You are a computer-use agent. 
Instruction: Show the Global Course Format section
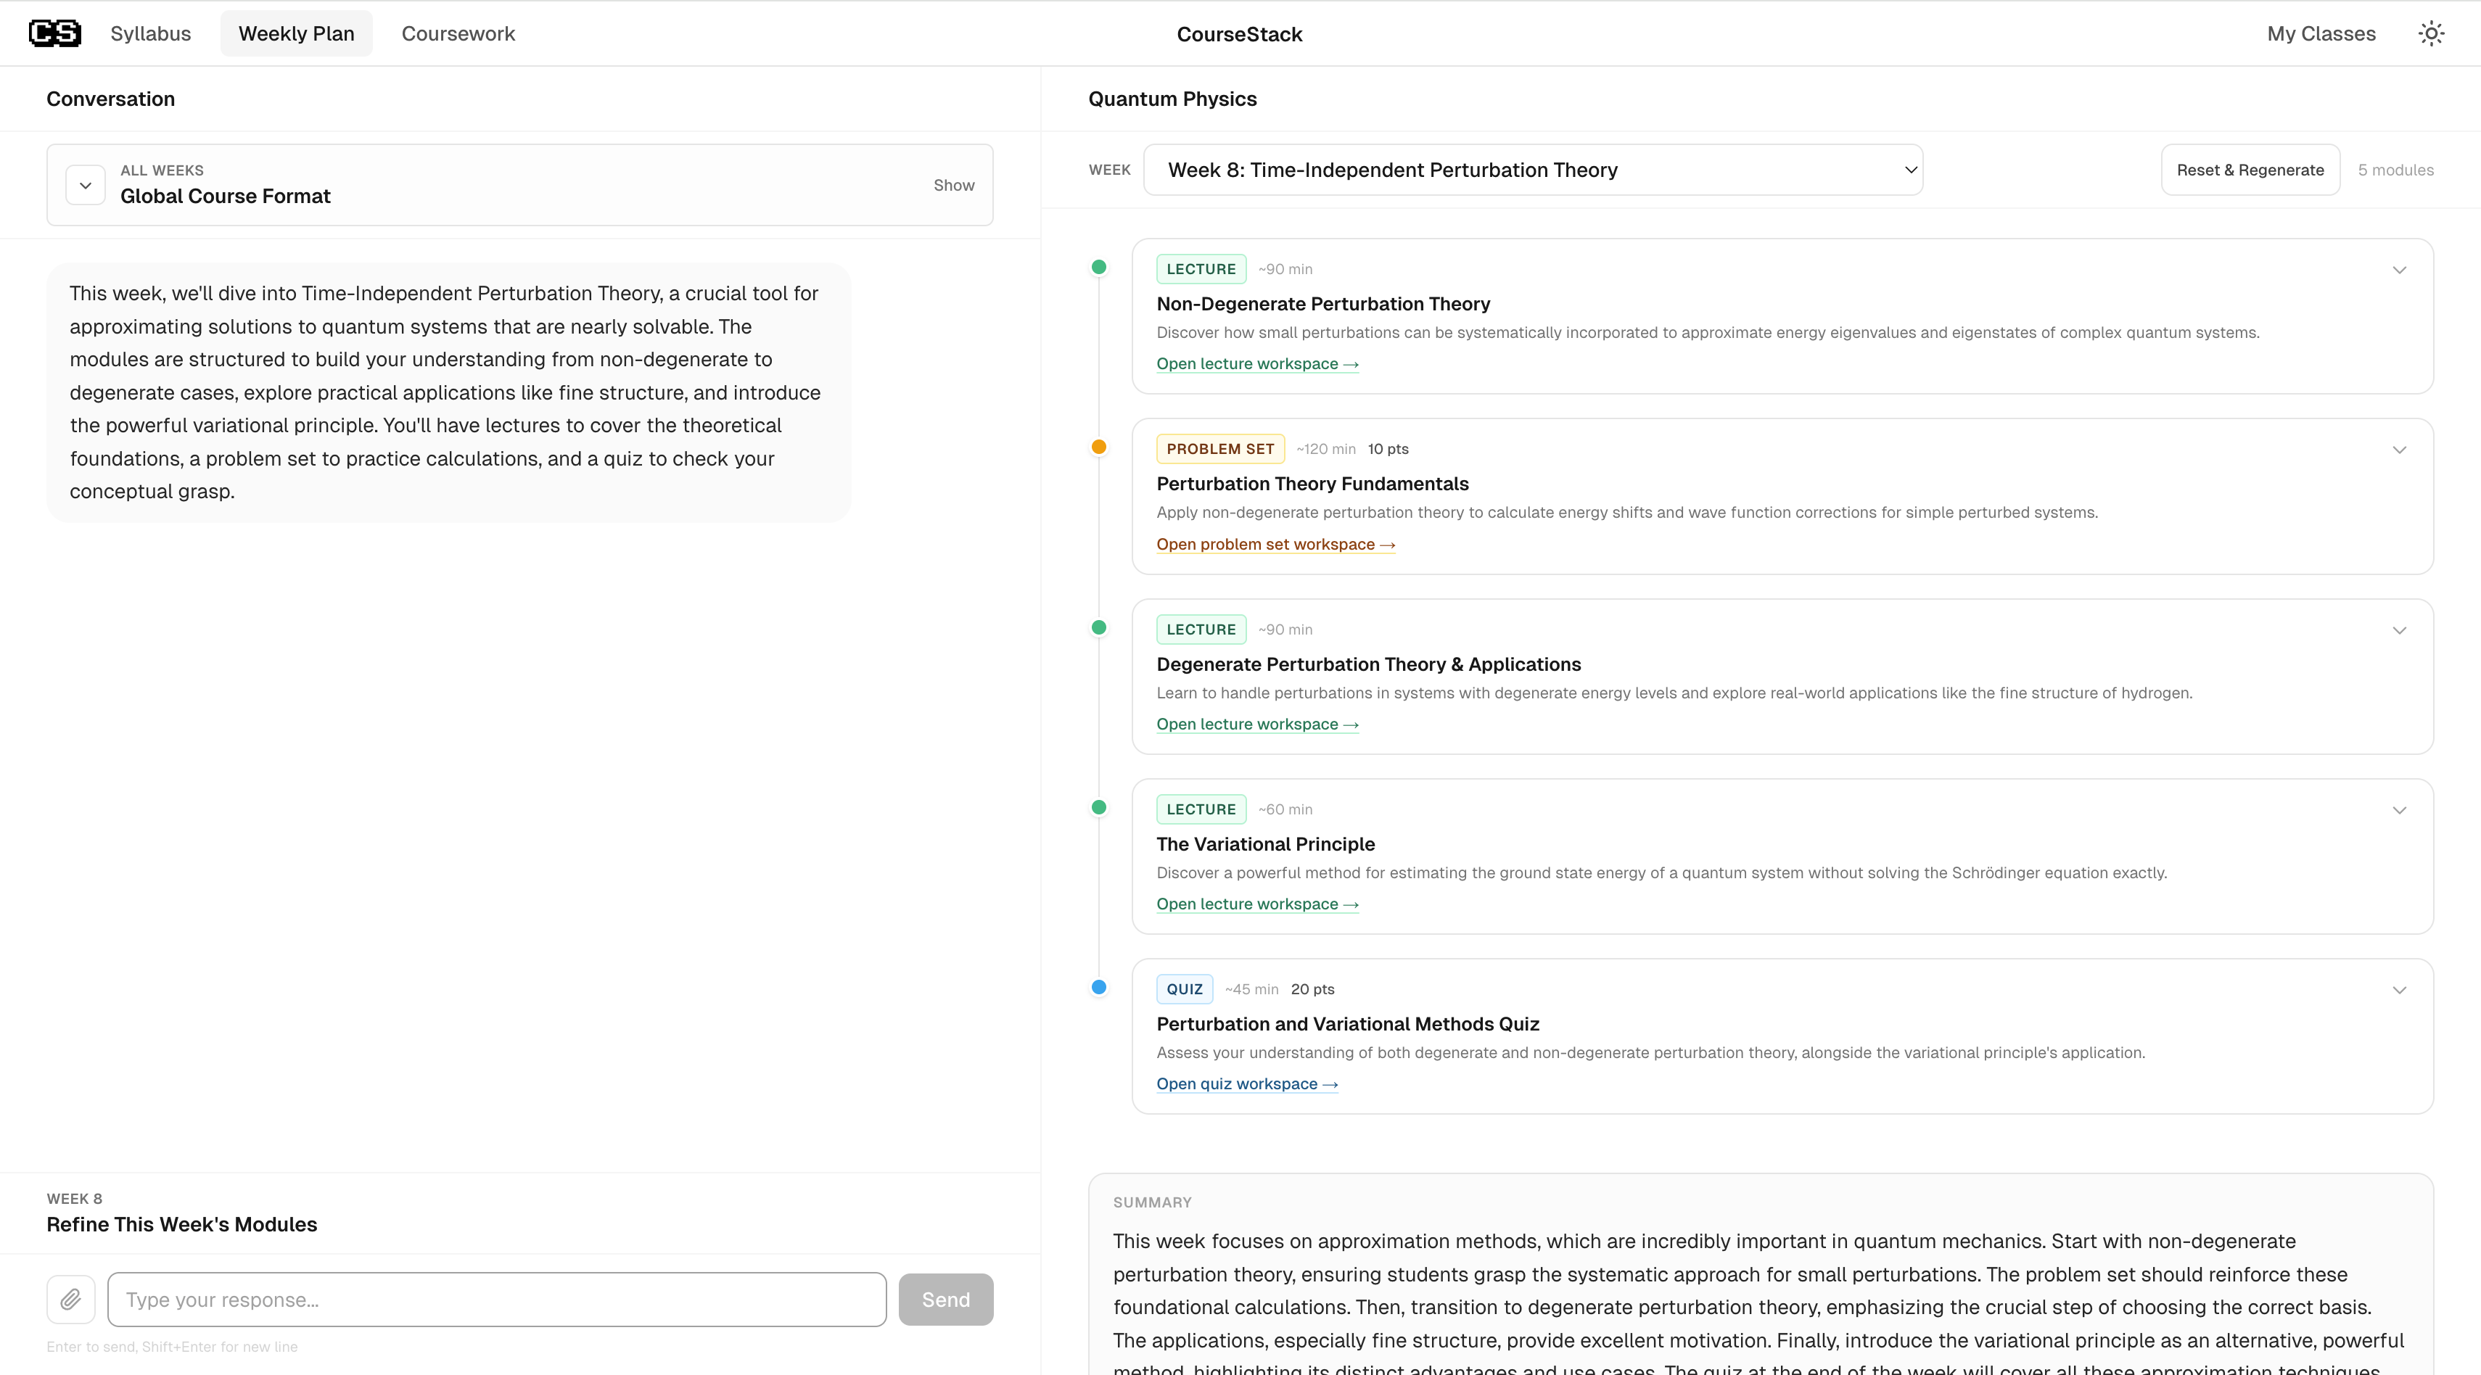click(x=953, y=185)
